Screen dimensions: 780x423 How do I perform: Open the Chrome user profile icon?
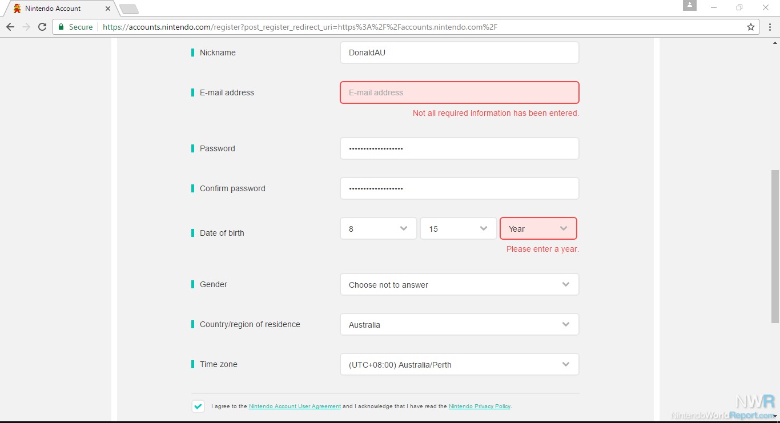pos(690,5)
